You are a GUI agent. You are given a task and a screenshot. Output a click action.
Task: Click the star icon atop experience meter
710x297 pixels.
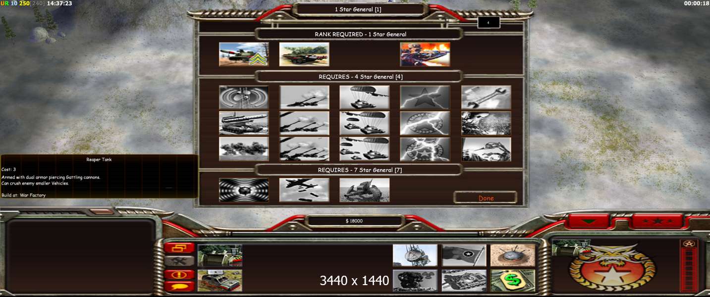(x=689, y=244)
